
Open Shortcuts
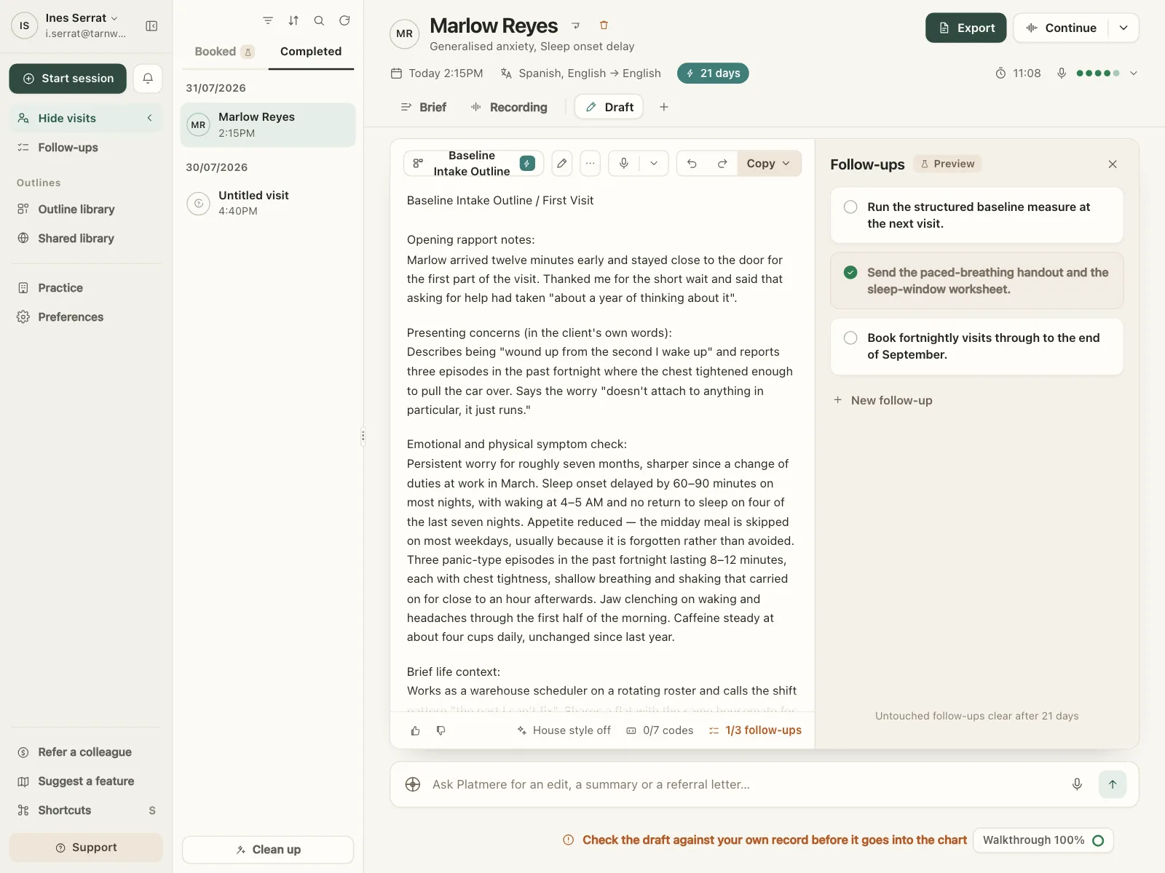86,810
